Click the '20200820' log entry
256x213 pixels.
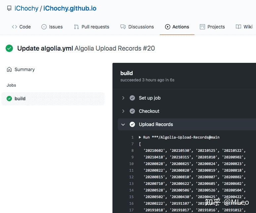click(x=180, y=170)
